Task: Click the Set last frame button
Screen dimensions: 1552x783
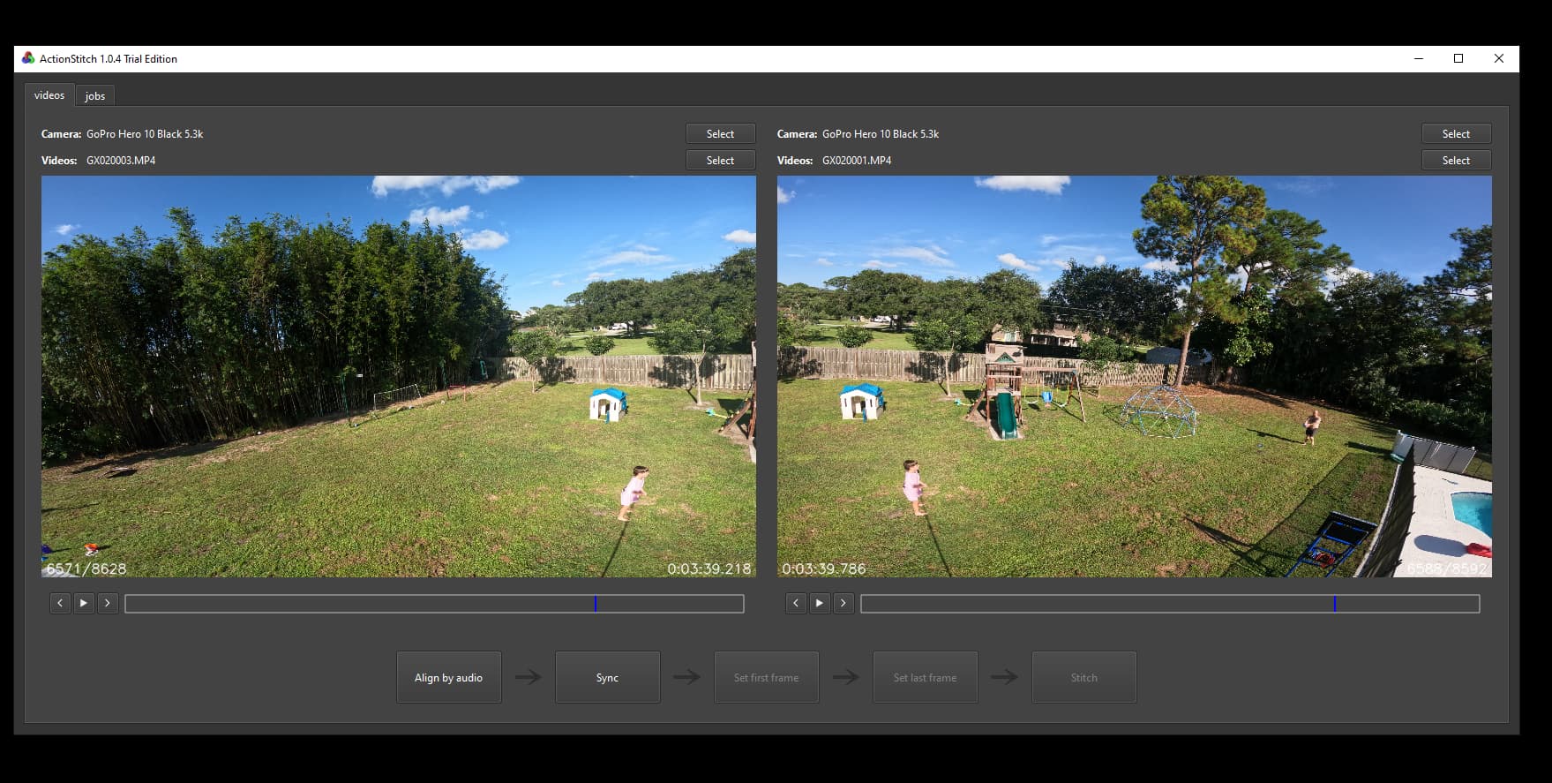Action: 925,677
